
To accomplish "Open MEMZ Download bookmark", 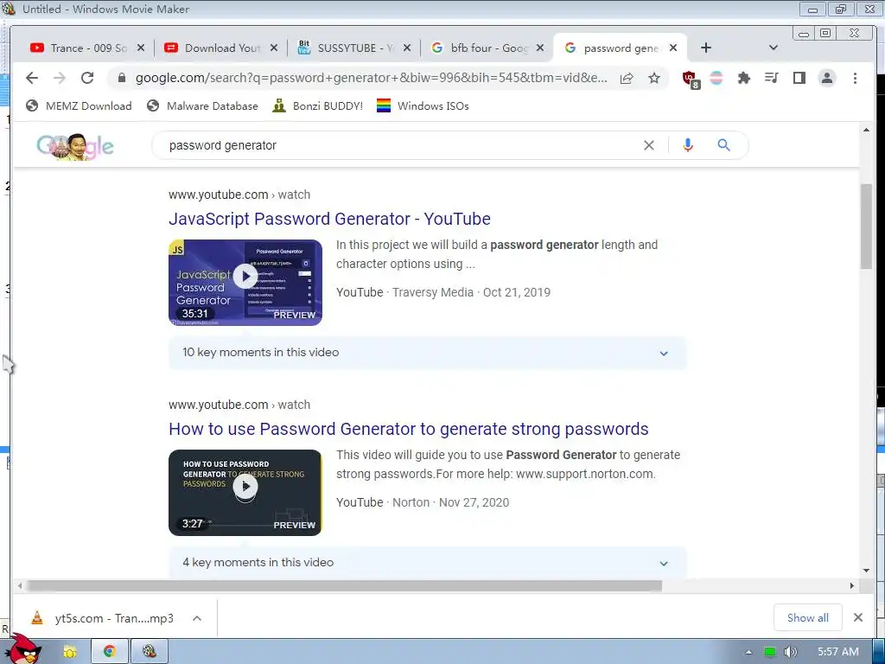I will click(79, 106).
